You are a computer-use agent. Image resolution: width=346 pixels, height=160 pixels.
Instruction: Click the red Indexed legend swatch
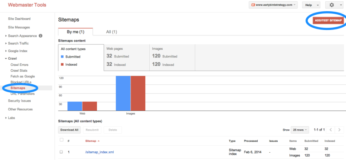[x=62, y=64]
